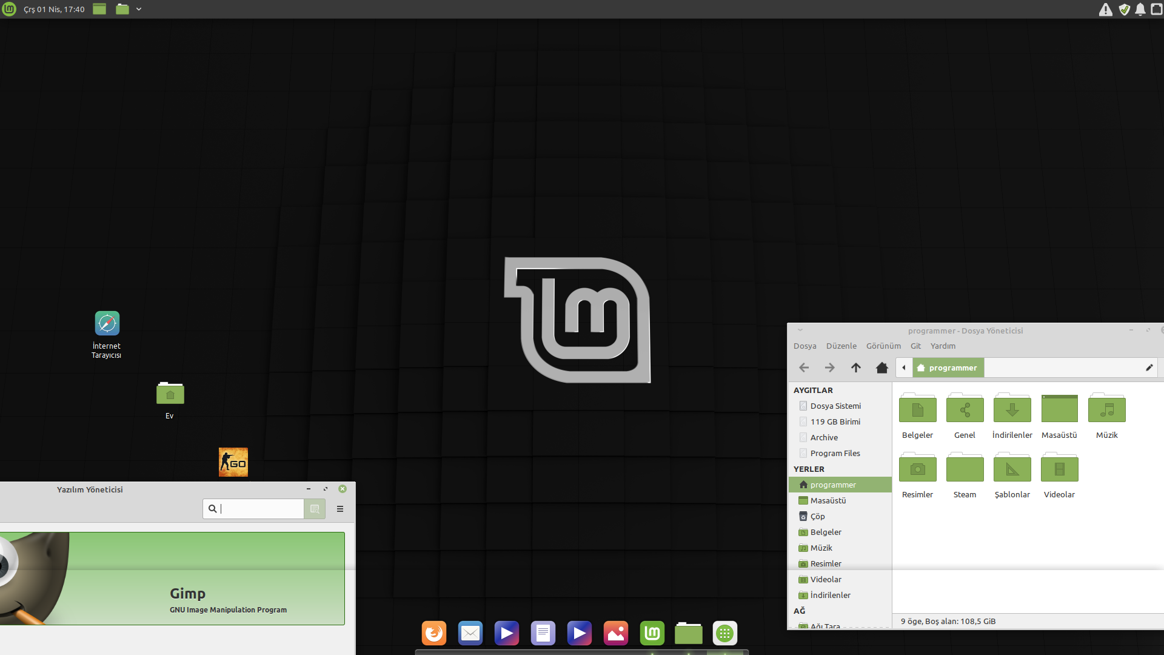Select Archive device in sidebar
Viewport: 1164px width, 655px height.
point(840,438)
